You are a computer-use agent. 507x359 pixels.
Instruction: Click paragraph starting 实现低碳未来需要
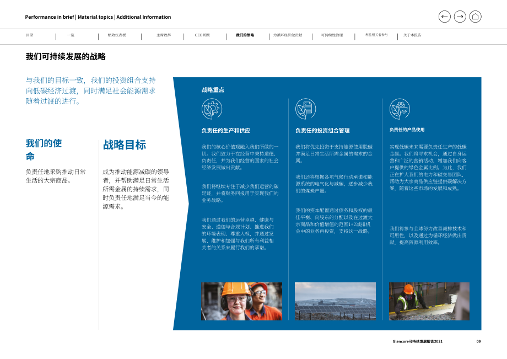(x=428, y=168)
